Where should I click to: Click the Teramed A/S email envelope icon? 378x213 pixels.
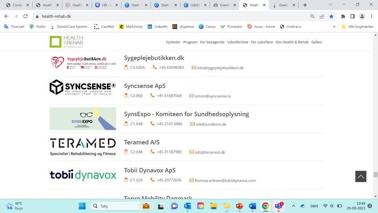point(191,152)
